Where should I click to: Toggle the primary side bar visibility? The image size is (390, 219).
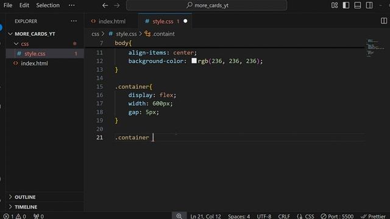click(346, 5)
